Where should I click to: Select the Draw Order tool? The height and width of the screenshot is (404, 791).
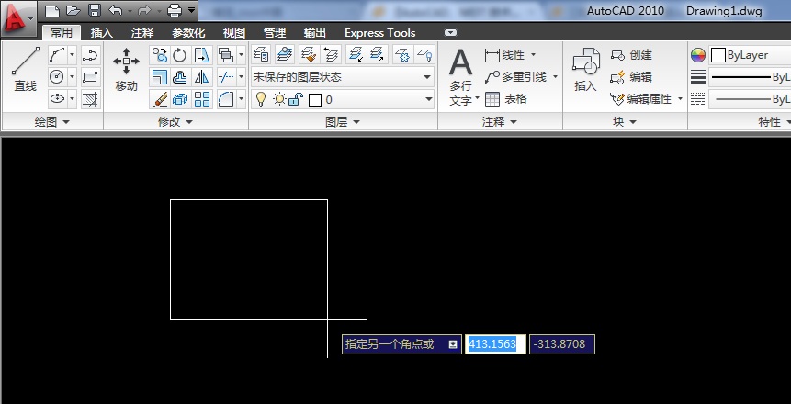pos(225,54)
